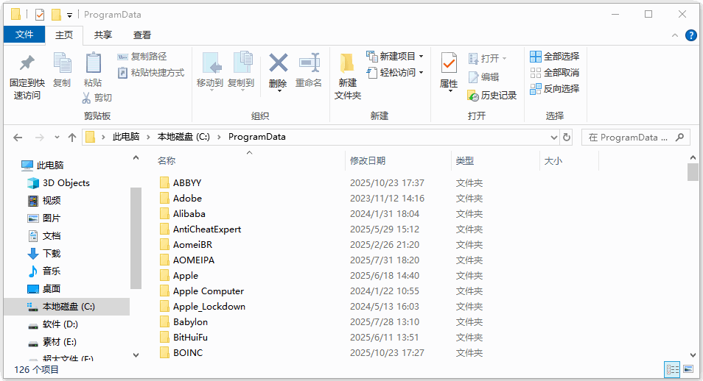
Task: Click the red X Delete icon
Action: (278, 63)
